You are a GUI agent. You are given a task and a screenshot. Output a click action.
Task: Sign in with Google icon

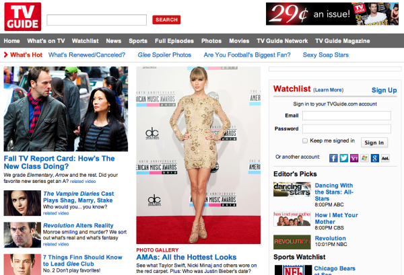tap(375, 158)
